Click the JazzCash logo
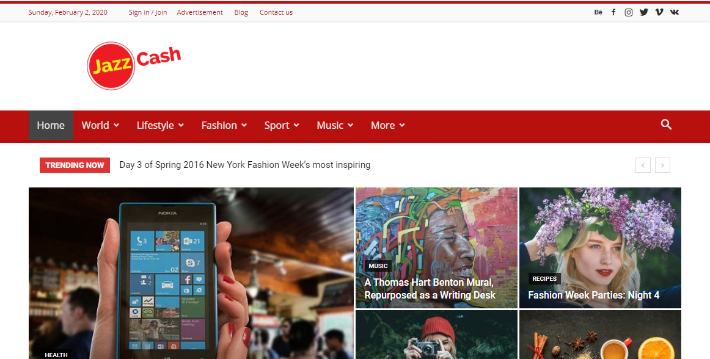The width and height of the screenshot is (710, 359). 134,65
